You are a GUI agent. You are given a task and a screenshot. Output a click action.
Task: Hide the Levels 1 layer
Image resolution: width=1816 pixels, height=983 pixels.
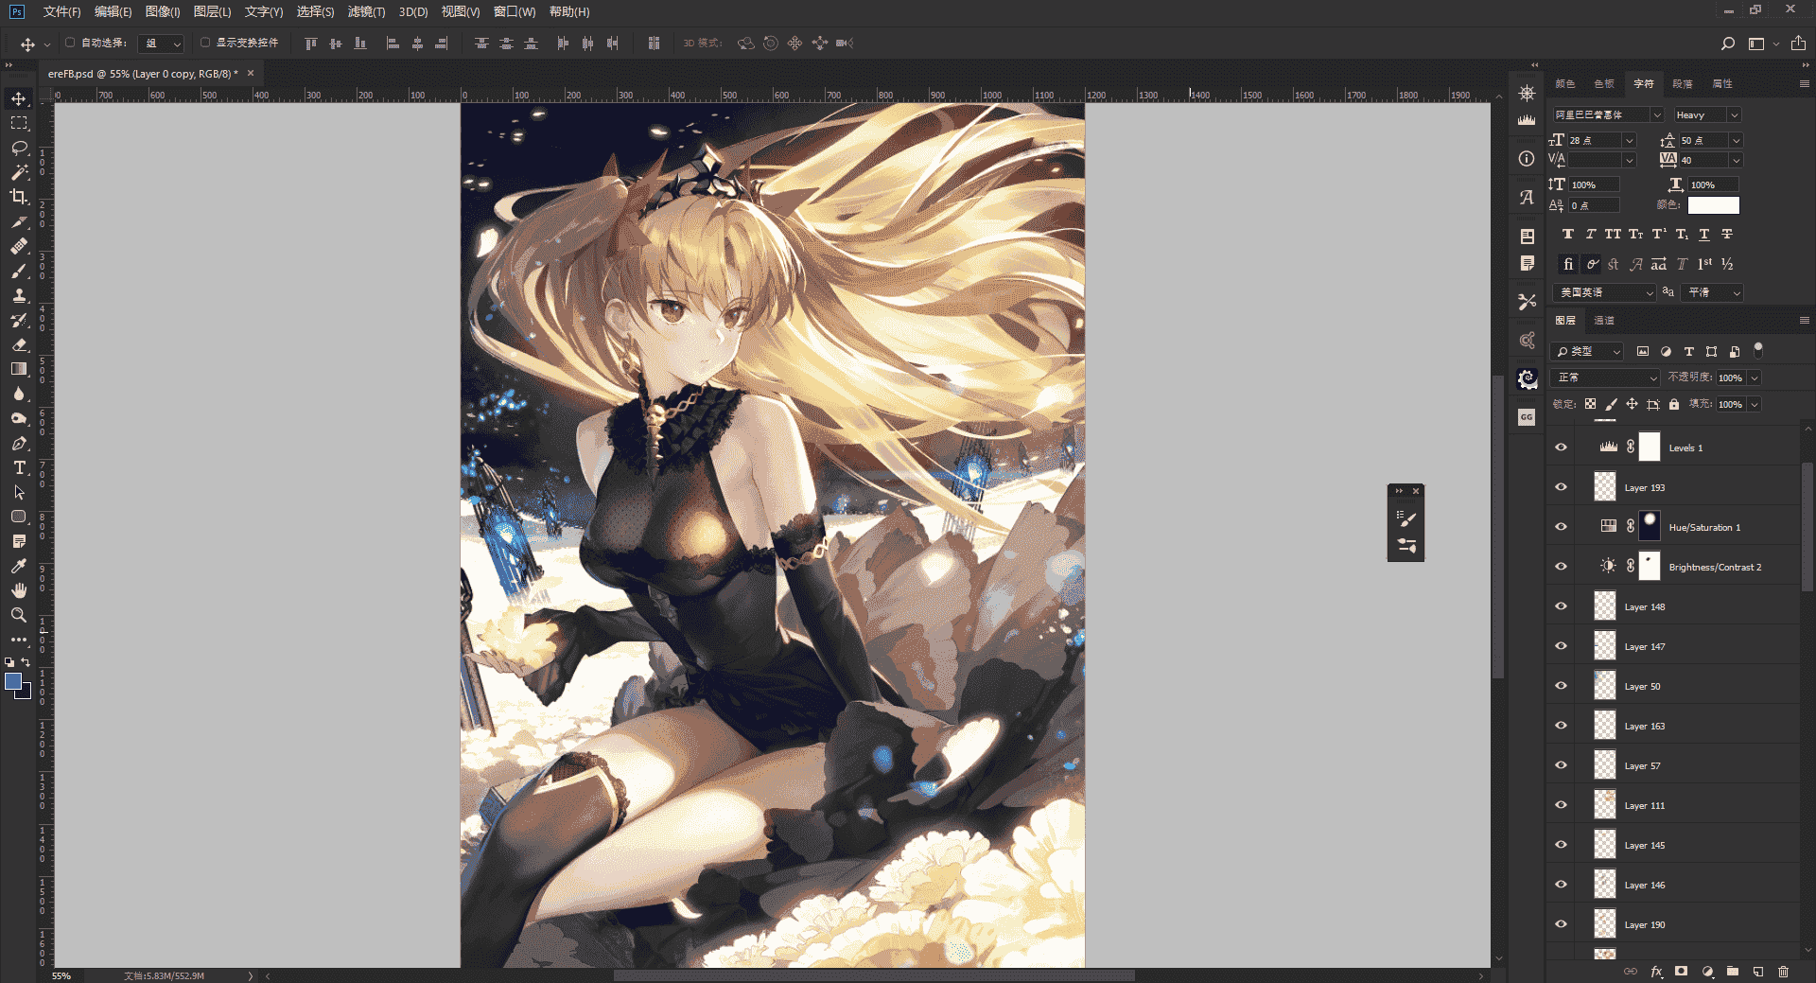[x=1562, y=448]
